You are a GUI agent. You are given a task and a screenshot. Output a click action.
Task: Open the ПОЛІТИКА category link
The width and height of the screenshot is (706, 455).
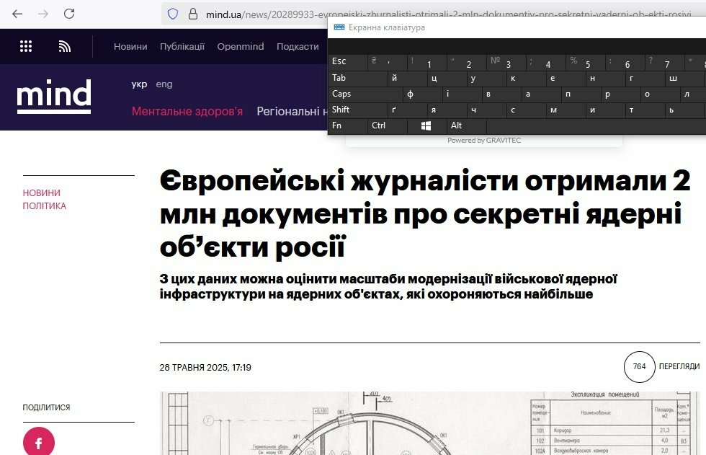(x=44, y=206)
